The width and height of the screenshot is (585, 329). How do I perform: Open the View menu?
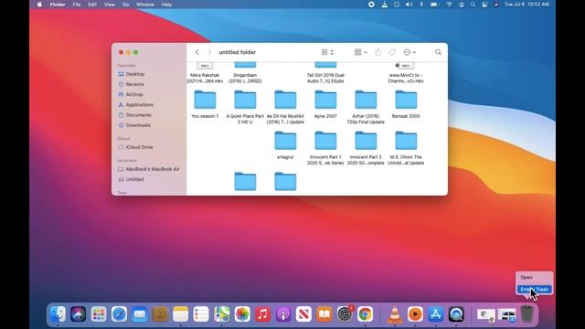tap(110, 5)
